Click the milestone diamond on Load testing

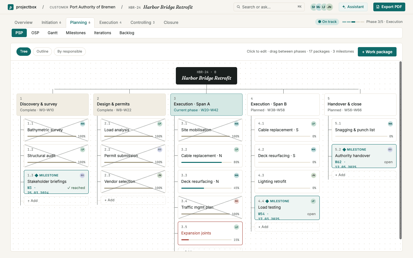point(267,201)
